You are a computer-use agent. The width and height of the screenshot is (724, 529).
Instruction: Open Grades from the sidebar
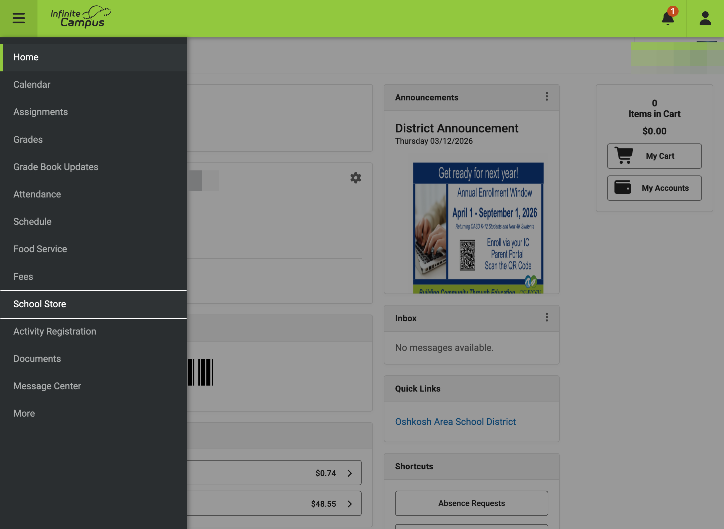[x=94, y=139]
